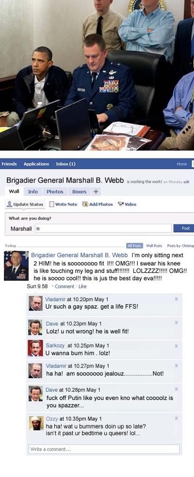Delete Ozzy's comment with the X
This screenshot has width=194, height=477.
coord(177,419)
